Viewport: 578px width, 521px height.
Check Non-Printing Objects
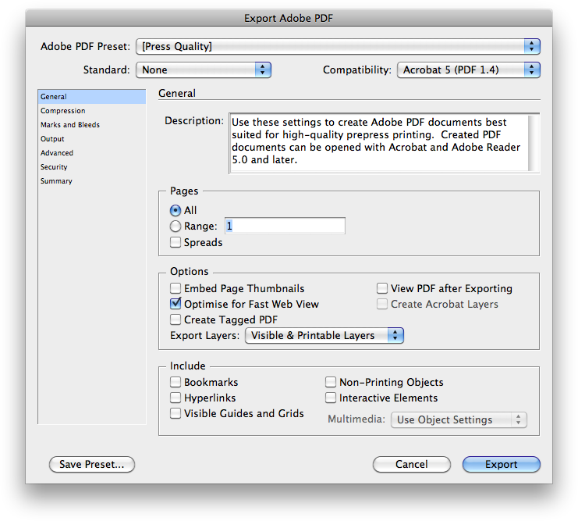tap(331, 382)
